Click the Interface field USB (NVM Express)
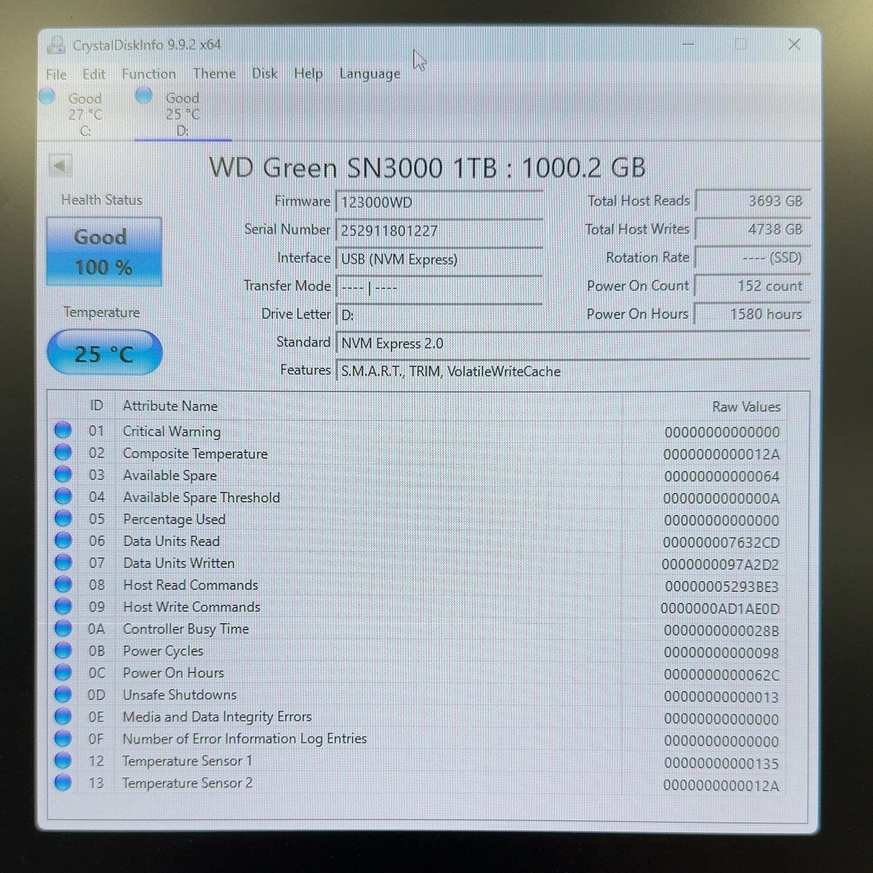This screenshot has height=873, width=873. [x=439, y=259]
